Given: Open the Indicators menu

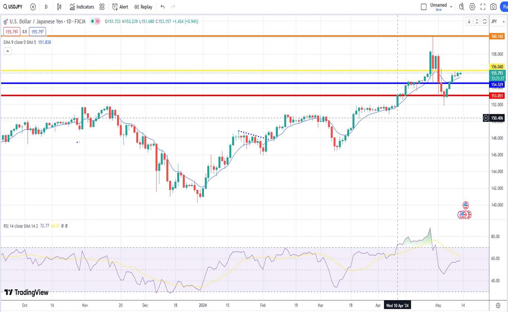Looking at the screenshot, I should pos(82,7).
